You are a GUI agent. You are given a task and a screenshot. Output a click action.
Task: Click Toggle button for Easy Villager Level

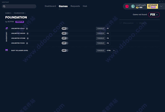point(101,51)
